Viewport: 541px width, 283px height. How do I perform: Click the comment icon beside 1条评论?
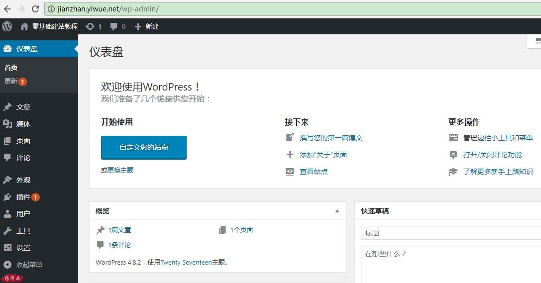[101, 245]
